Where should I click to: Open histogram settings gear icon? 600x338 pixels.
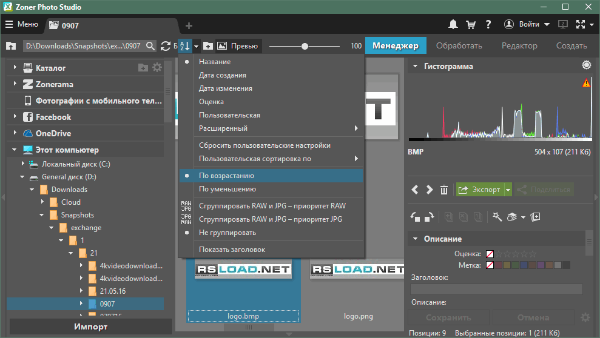click(586, 65)
